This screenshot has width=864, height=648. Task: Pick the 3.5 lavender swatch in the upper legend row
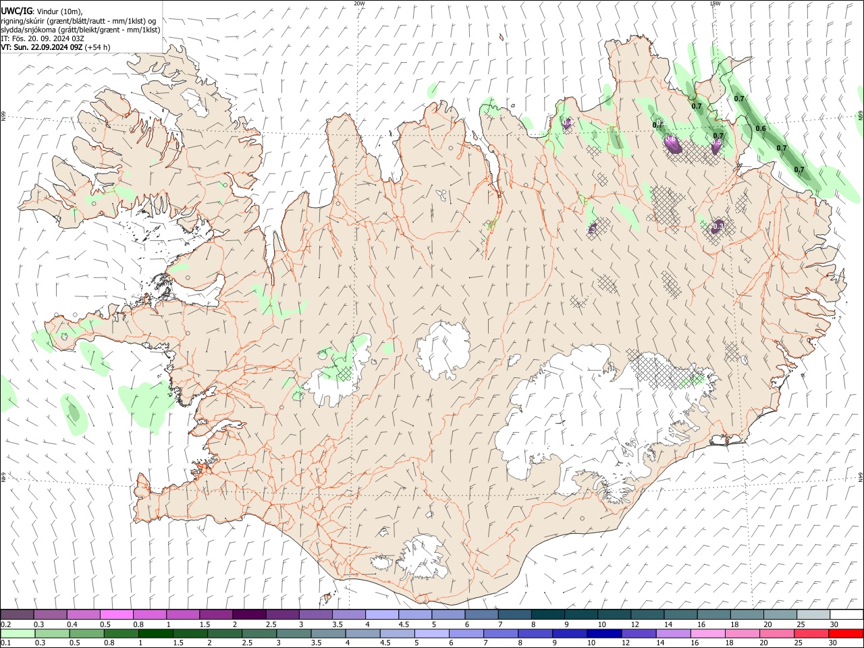point(348,615)
